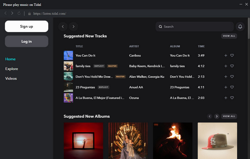250x159 pixels.
Task: Show next Suggested New Albums page
Action: coord(217,116)
